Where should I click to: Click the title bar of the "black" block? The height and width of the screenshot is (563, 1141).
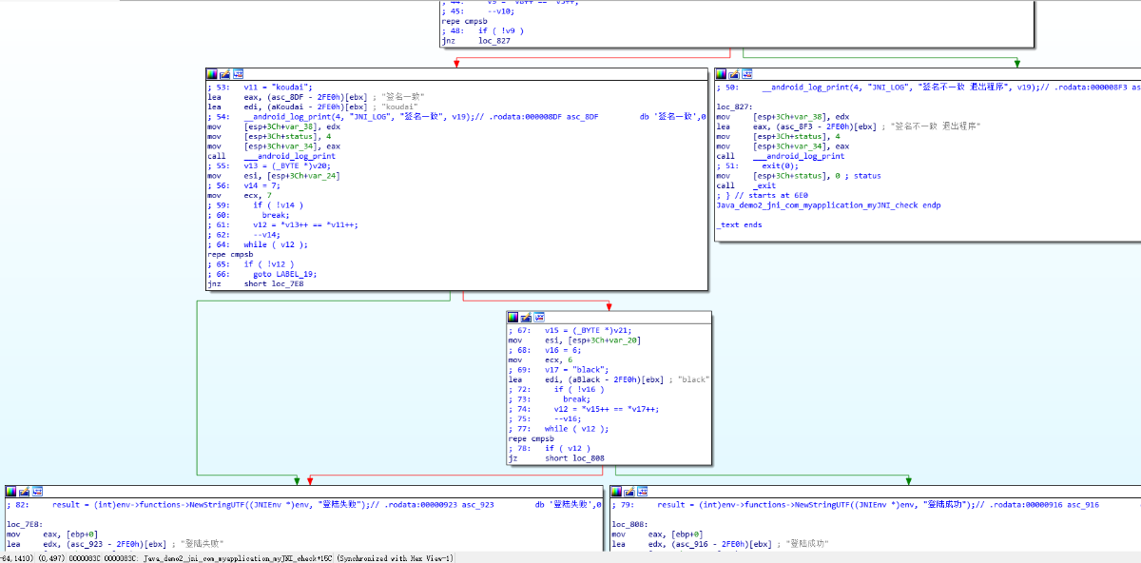click(609, 317)
